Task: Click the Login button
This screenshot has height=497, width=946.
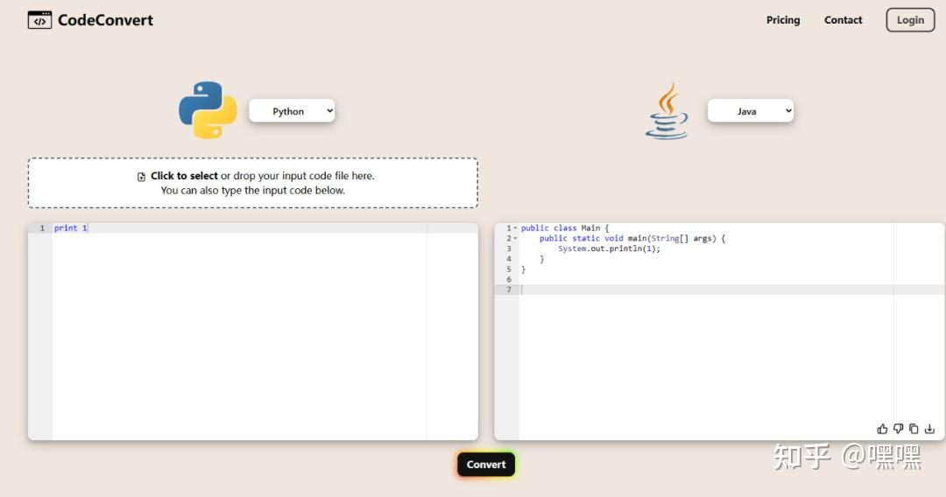Action: click(910, 20)
